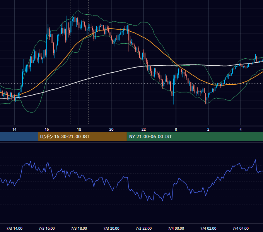Click the 14 hour label on time axis
Viewport: 263px width, 232px height.
[14, 130]
